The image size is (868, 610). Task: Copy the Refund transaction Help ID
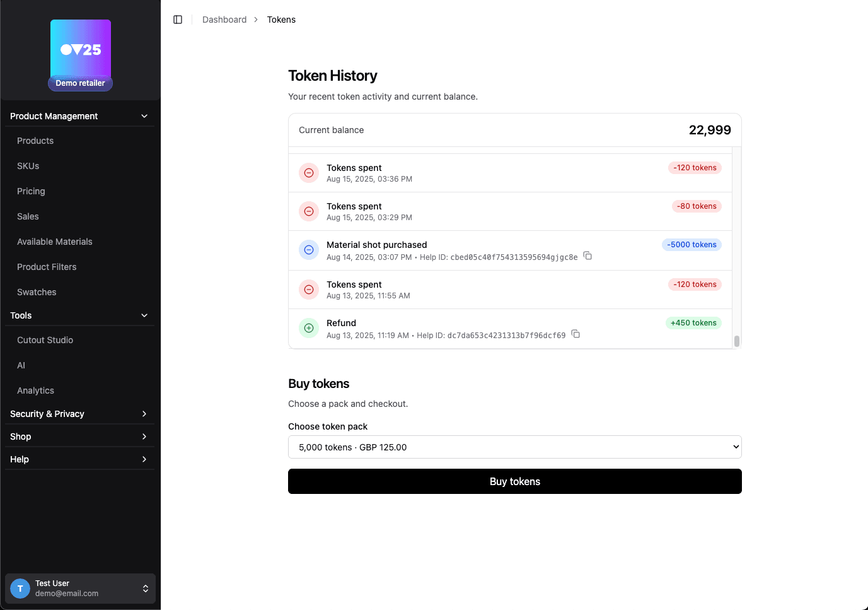576,334
